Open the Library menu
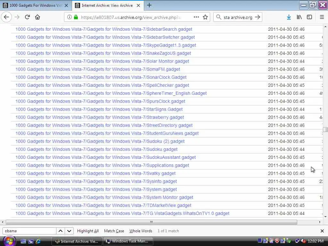328x246 pixels. 299,17
